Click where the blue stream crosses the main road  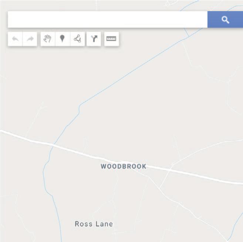click(53, 145)
